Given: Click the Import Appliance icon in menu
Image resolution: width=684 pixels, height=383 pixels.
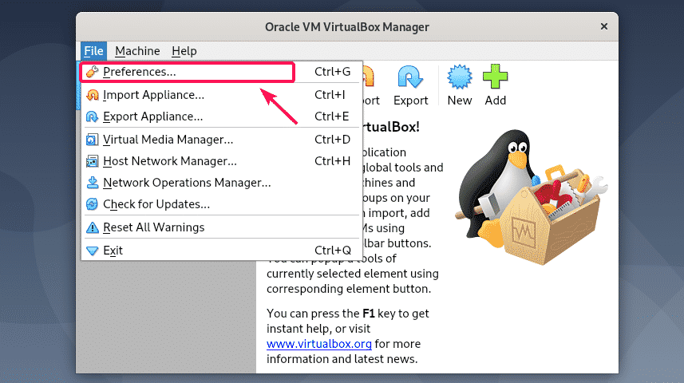Looking at the screenshot, I should coord(93,95).
